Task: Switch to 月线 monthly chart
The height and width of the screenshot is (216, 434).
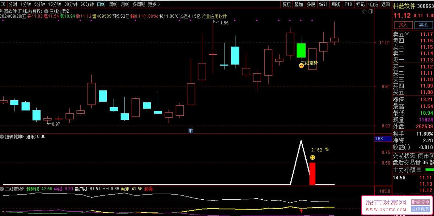Action: coord(125,4)
